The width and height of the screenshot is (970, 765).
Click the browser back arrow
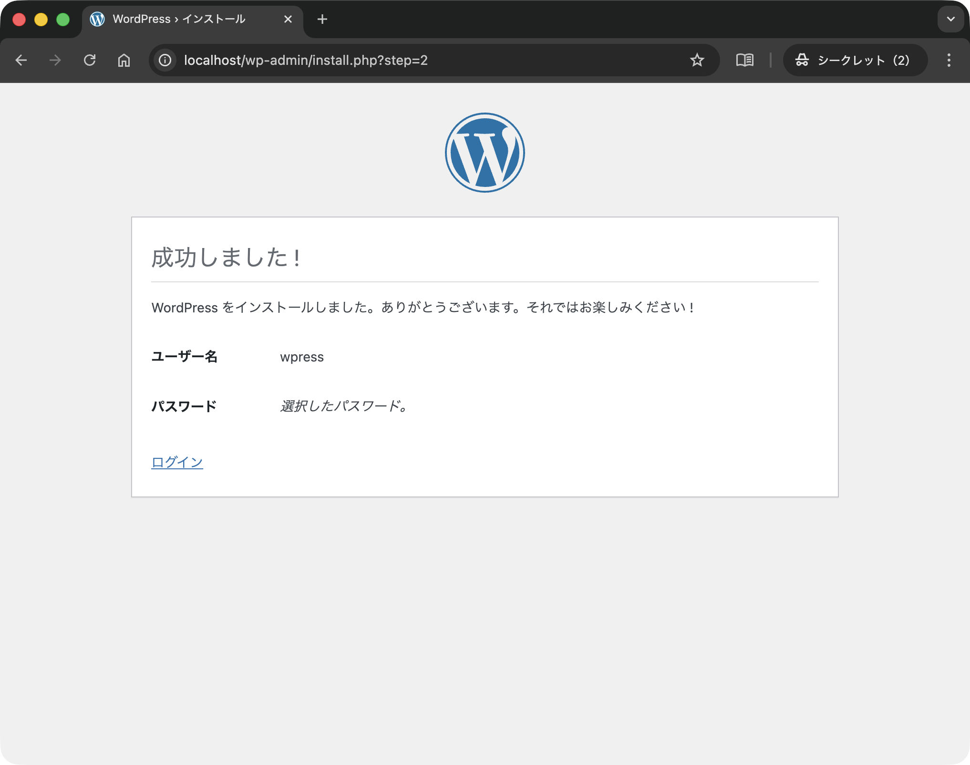tap(21, 60)
